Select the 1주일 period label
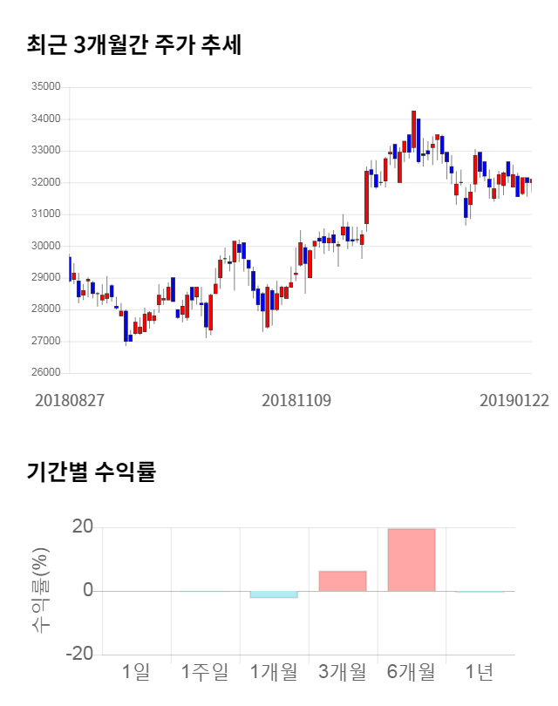Image resolution: width=558 pixels, height=706 pixels. (205, 672)
